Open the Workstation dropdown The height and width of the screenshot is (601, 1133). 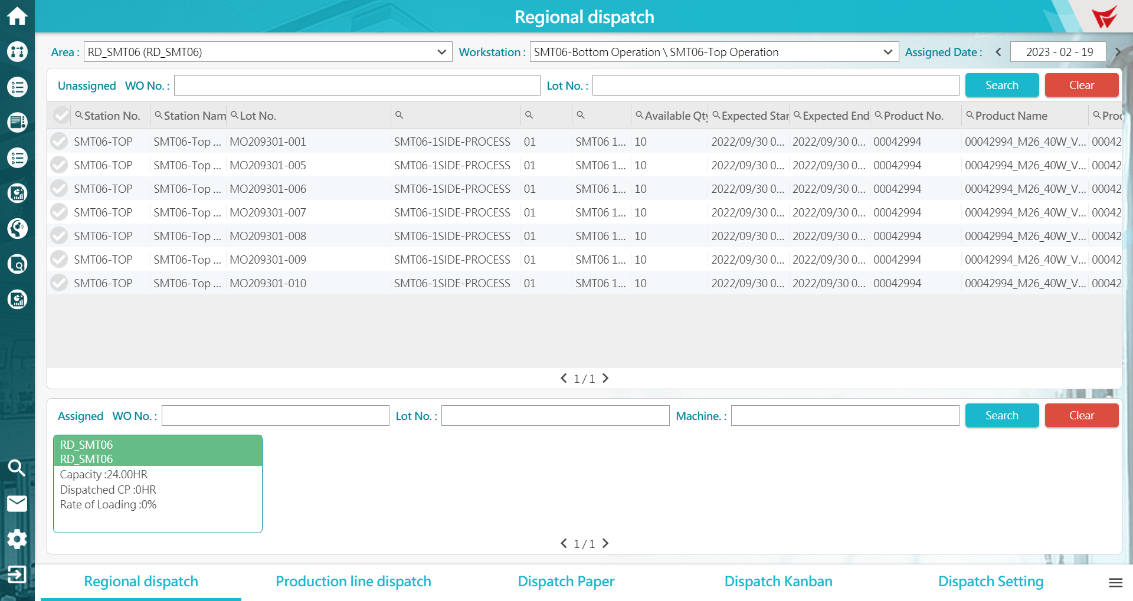click(888, 52)
